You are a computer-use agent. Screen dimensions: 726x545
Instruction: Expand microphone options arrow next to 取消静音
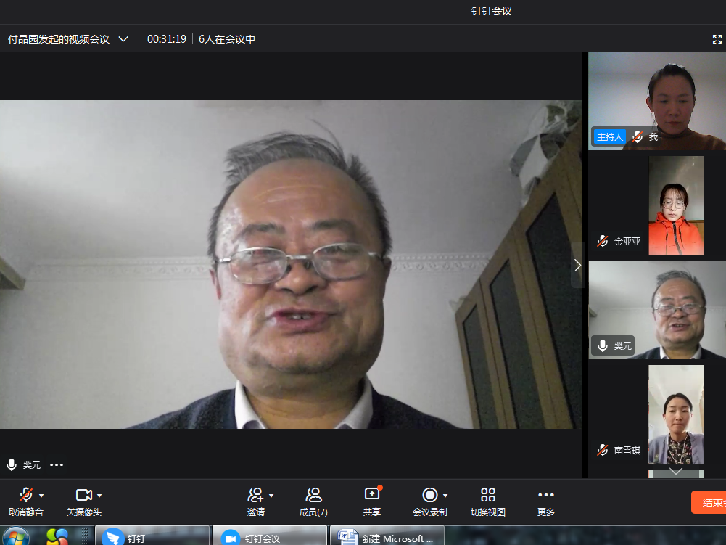pos(41,496)
